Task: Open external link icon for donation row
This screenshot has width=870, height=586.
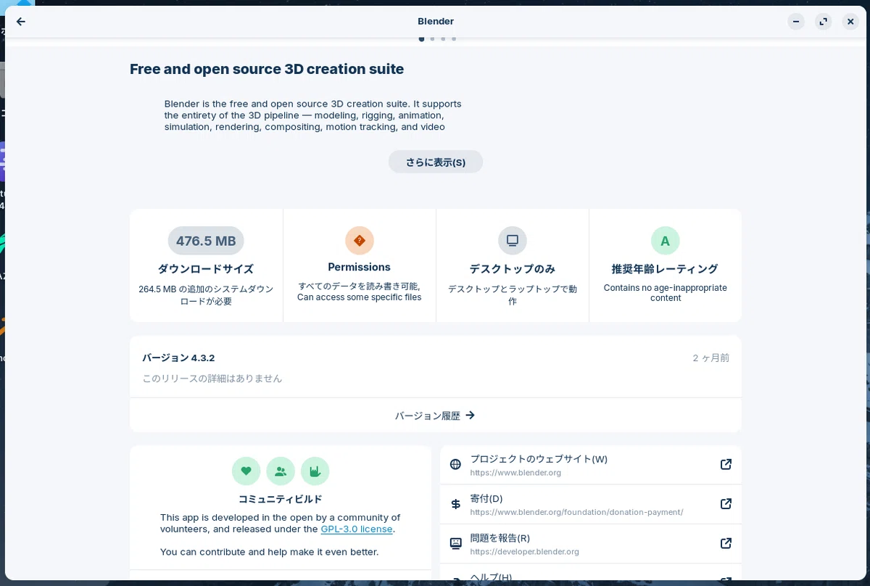Action: click(726, 504)
